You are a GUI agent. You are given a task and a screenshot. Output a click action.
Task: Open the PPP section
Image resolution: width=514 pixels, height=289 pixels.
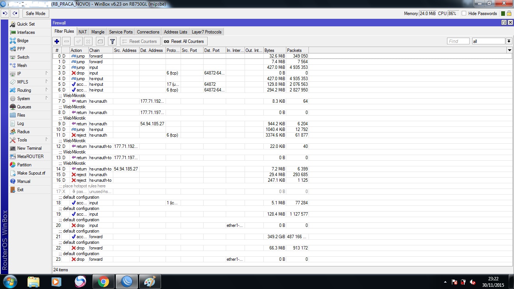pos(30,49)
